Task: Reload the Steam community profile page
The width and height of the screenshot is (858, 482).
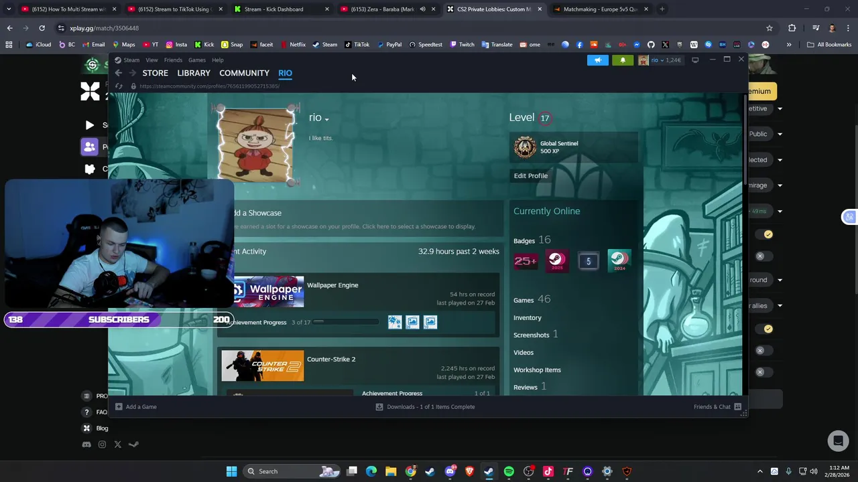Action: click(x=119, y=86)
